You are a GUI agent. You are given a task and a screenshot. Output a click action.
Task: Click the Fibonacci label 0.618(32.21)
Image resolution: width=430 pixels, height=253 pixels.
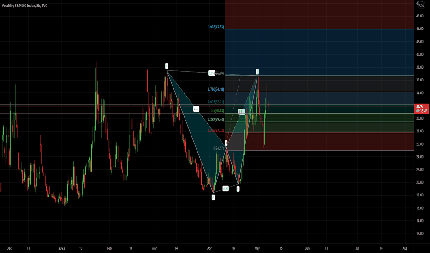216,102
